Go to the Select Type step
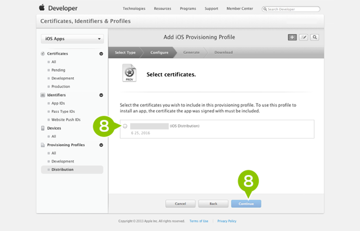Image resolution: width=360 pixels, height=231 pixels. 125,53
